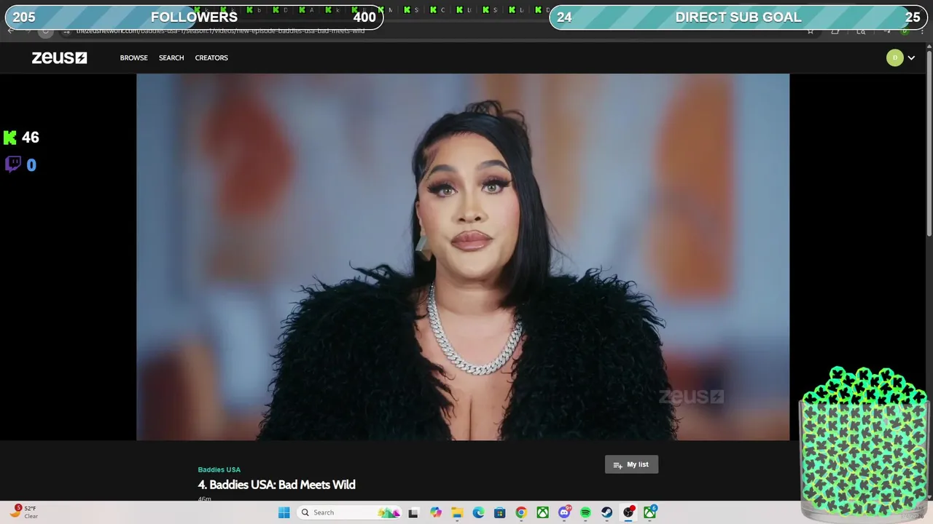Open the Search page link
Viewport: 933px width, 524px height.
click(171, 57)
